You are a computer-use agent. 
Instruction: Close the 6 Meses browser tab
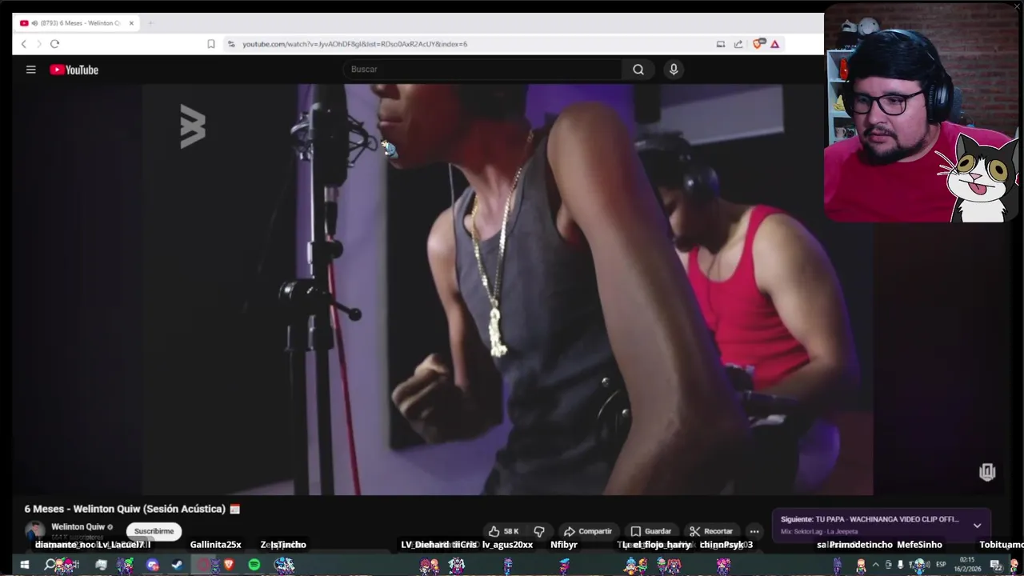pyautogui.click(x=131, y=23)
